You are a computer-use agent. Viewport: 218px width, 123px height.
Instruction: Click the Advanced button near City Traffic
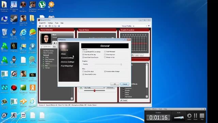(110, 88)
